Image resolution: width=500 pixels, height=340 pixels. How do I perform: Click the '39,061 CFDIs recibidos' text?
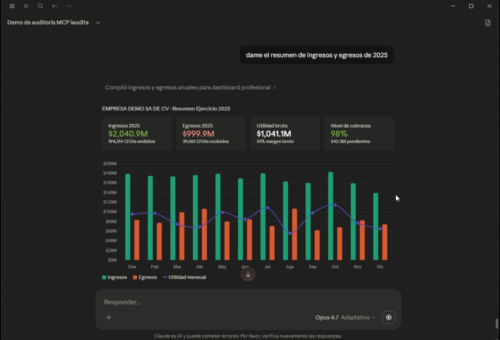pyautogui.click(x=206, y=142)
